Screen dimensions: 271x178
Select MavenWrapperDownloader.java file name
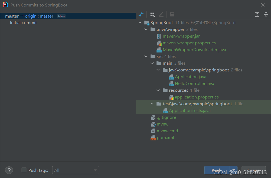pyautogui.click(x=194, y=50)
